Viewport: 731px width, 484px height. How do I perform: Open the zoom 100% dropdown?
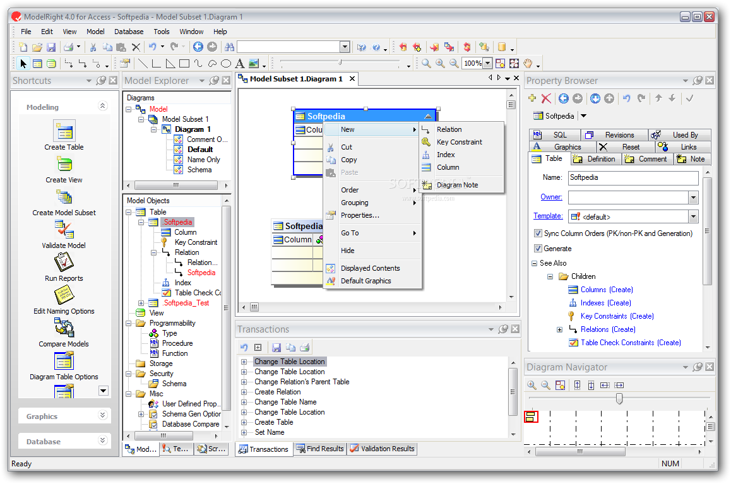pos(487,63)
